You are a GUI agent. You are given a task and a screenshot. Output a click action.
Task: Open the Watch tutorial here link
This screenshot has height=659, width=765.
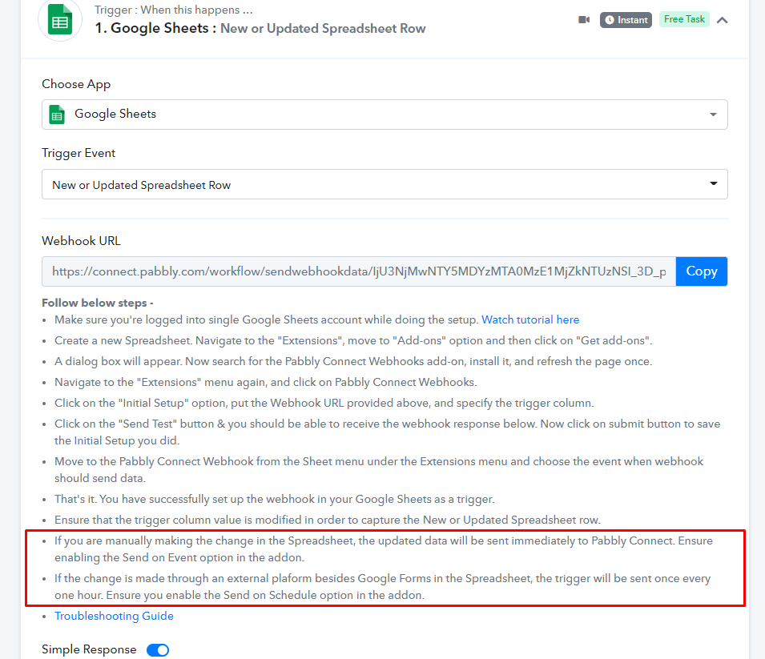530,320
